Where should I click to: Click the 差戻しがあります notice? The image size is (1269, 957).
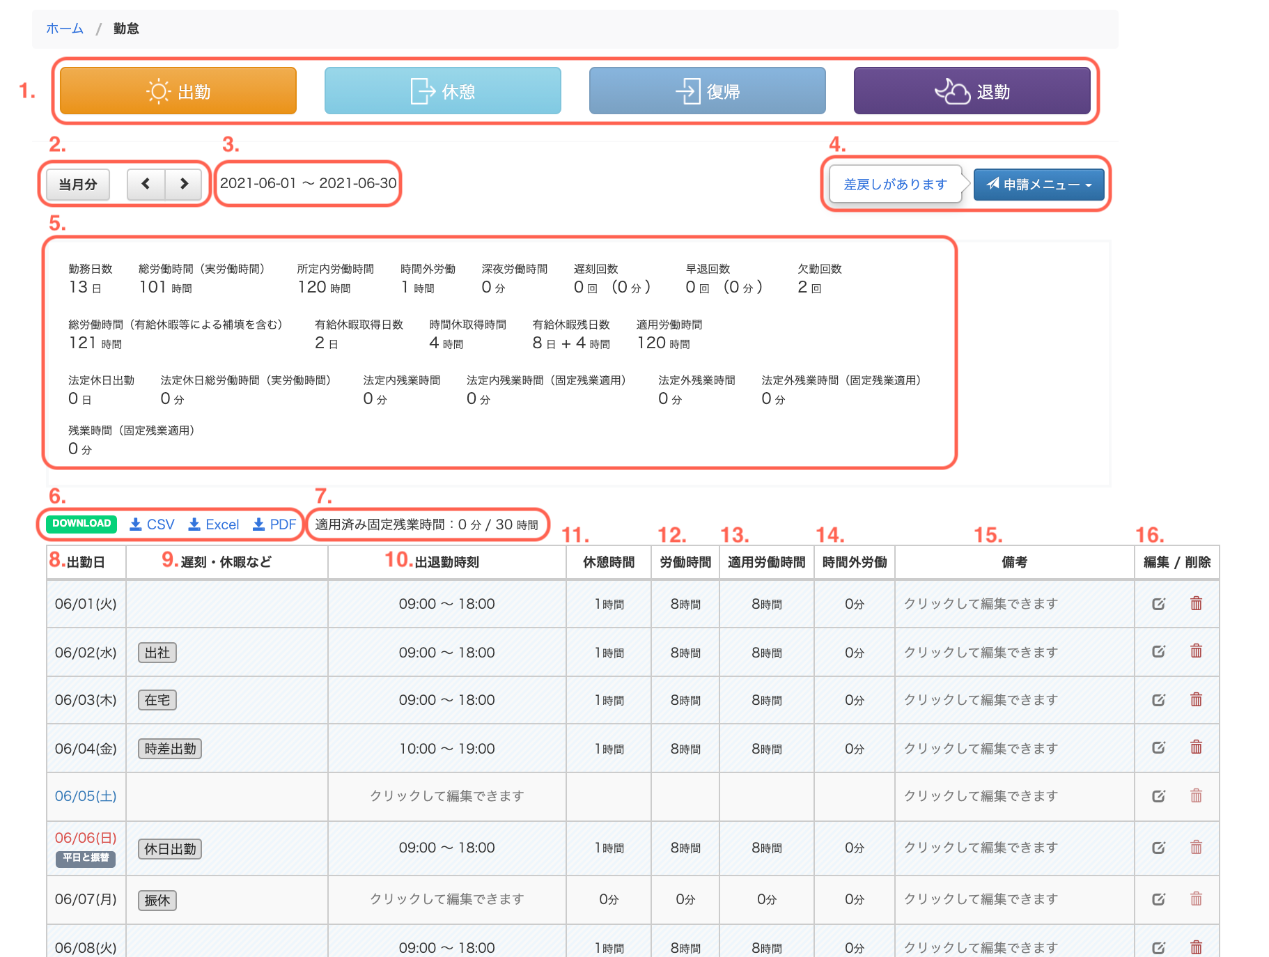tap(895, 185)
